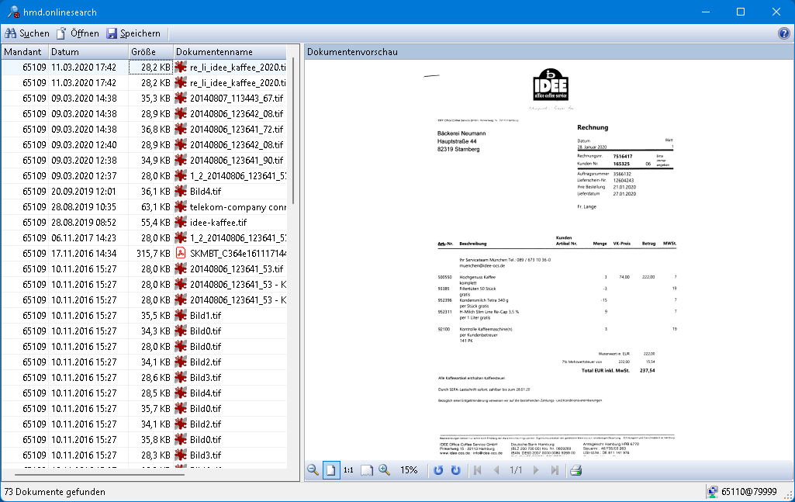This screenshot has height=502, width=795.
Task: Jump to the last preview page
Action: [555, 470]
